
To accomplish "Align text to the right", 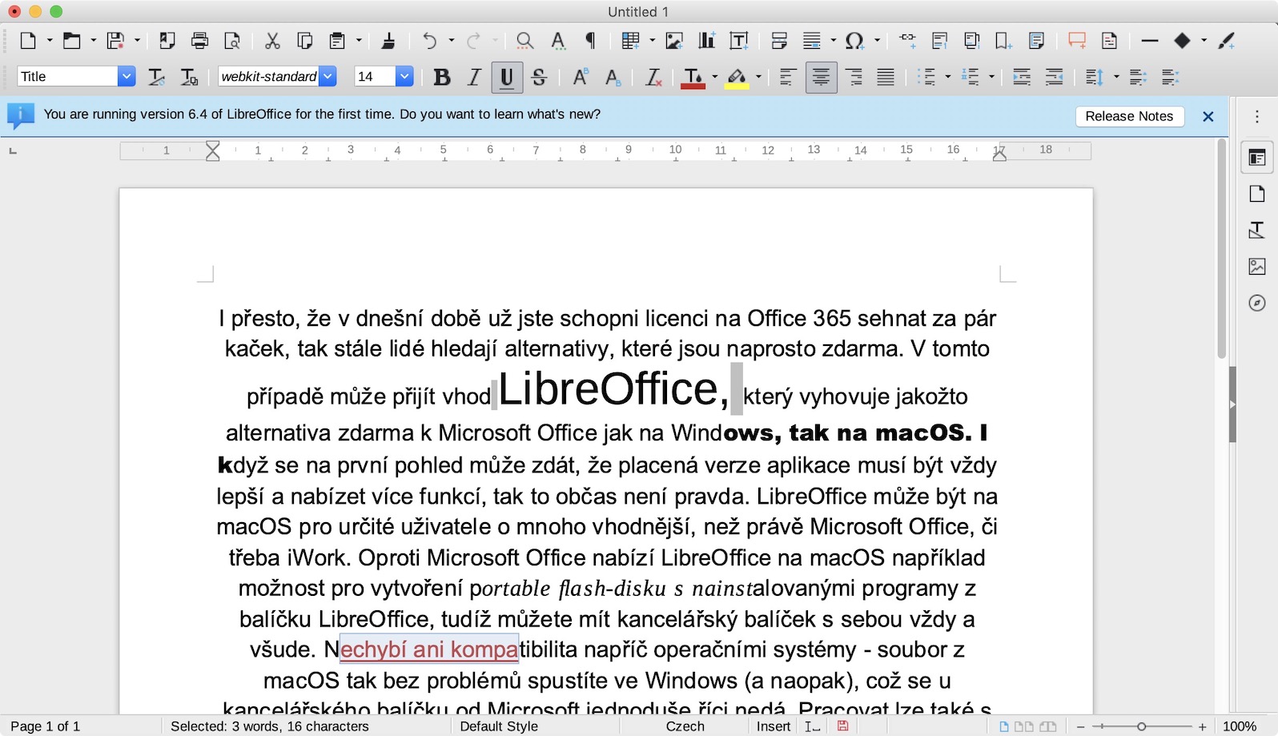I will click(x=854, y=77).
